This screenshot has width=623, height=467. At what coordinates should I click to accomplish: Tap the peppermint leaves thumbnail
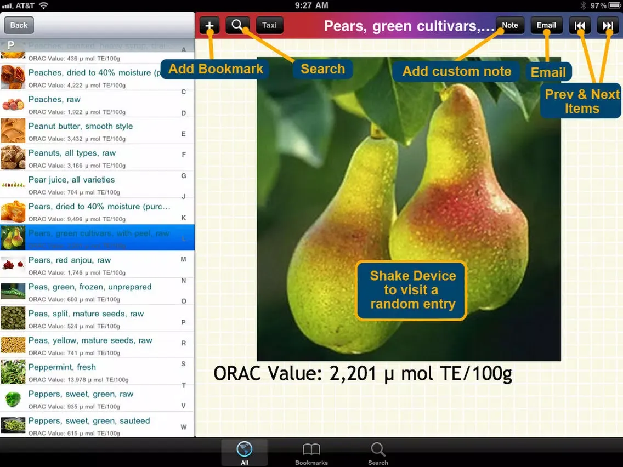point(13,372)
